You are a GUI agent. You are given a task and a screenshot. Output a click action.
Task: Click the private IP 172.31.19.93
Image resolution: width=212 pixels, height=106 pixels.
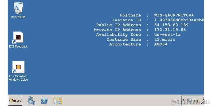(x=170, y=30)
